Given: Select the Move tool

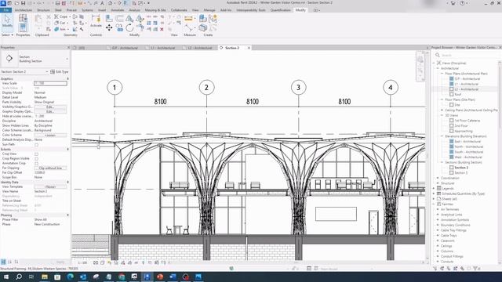Looking at the screenshot, I should tap(109, 28).
